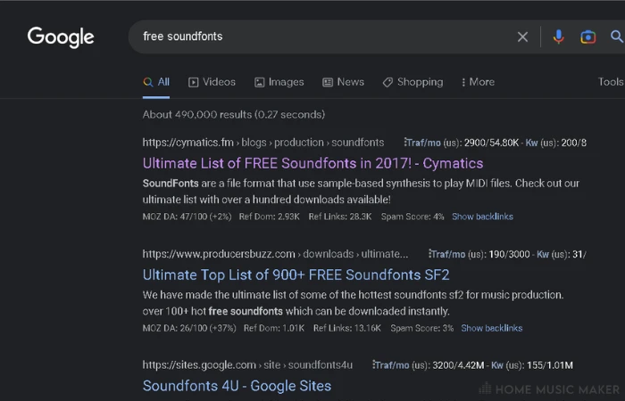
Task: Show backlinks for the Cymatics result
Action: [x=482, y=217]
